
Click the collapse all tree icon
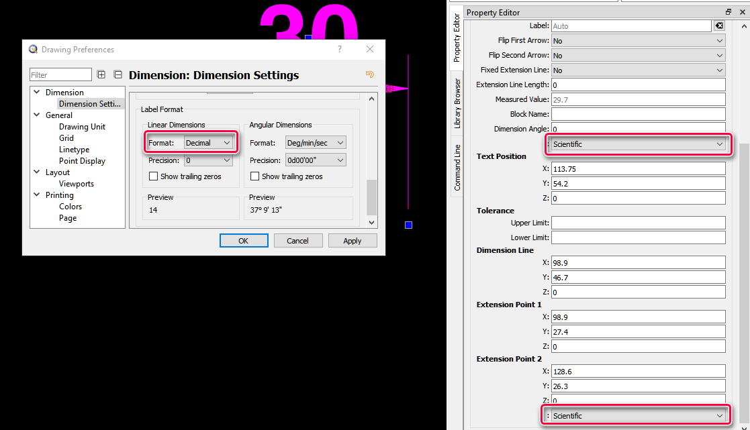tap(118, 74)
